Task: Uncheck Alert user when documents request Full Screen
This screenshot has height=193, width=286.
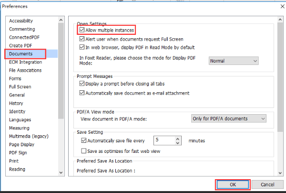Action: (x=82, y=39)
